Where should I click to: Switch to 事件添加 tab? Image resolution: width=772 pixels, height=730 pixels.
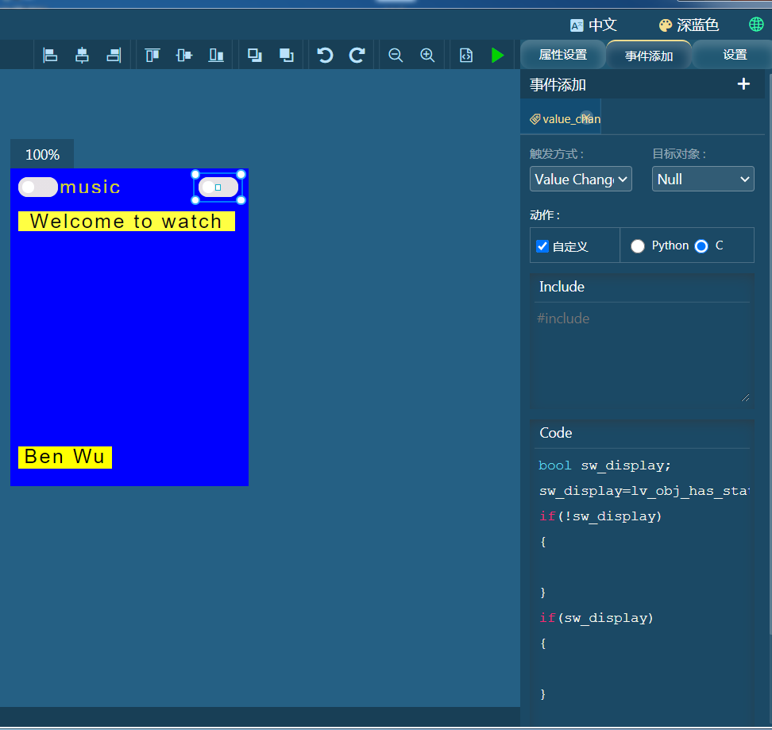coord(648,56)
